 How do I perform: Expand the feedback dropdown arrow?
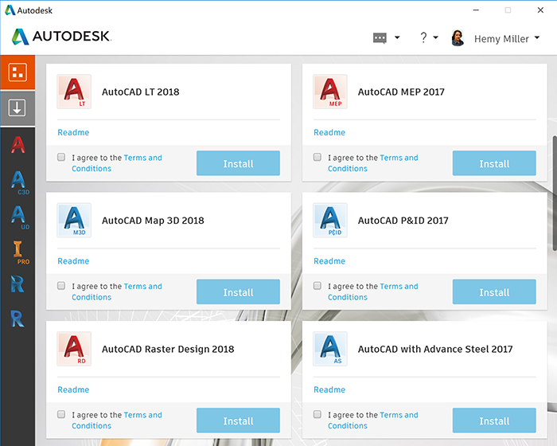click(397, 37)
